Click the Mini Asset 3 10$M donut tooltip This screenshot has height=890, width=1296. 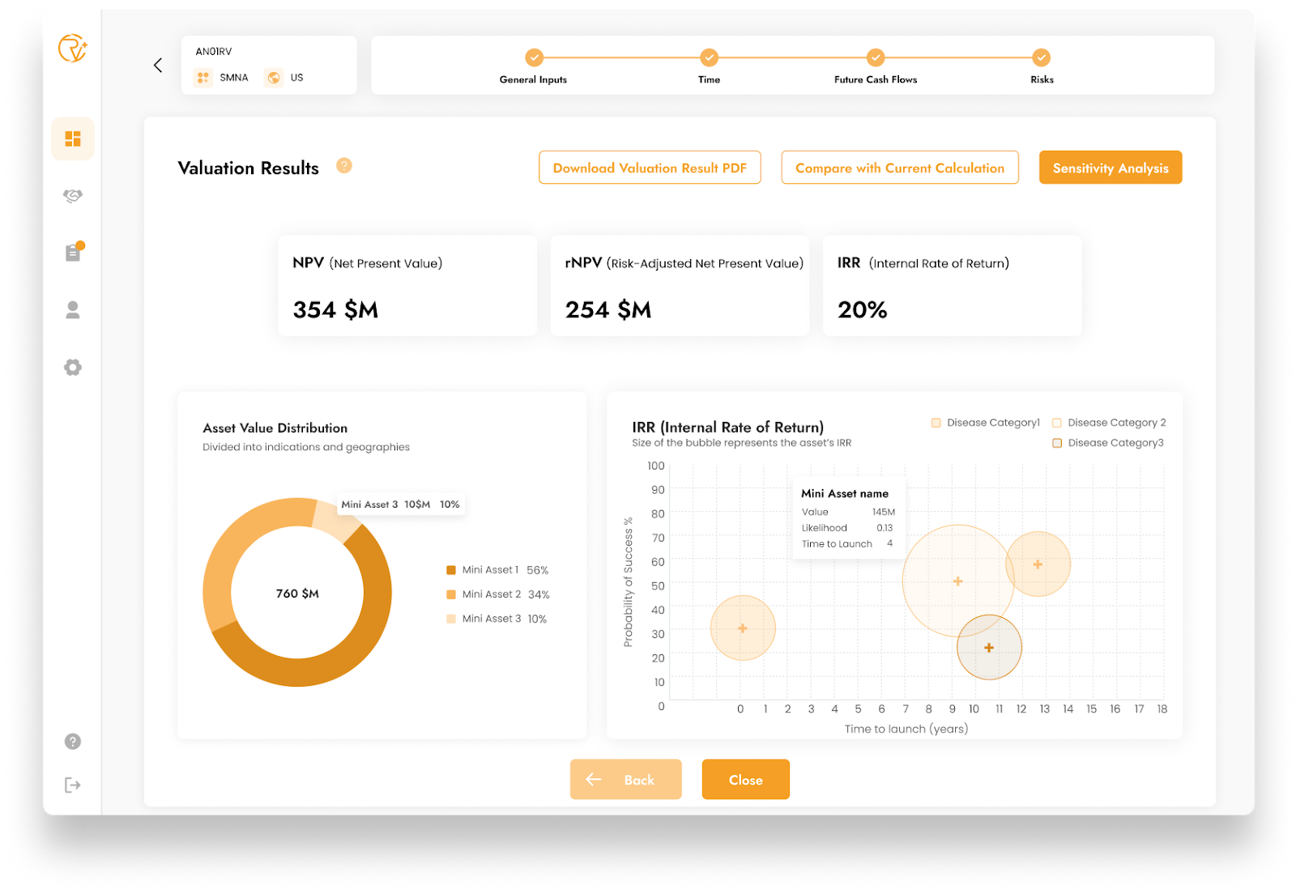pyautogui.click(x=401, y=505)
